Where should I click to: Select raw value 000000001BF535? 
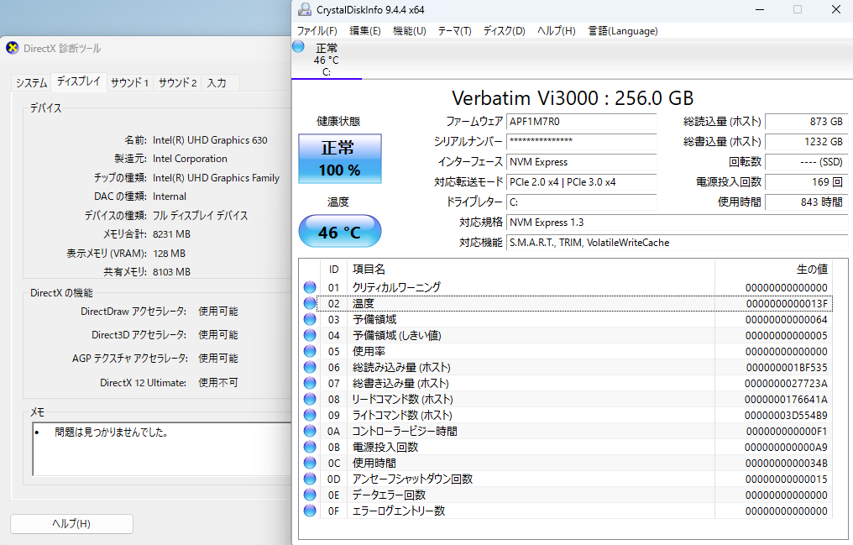pos(787,367)
